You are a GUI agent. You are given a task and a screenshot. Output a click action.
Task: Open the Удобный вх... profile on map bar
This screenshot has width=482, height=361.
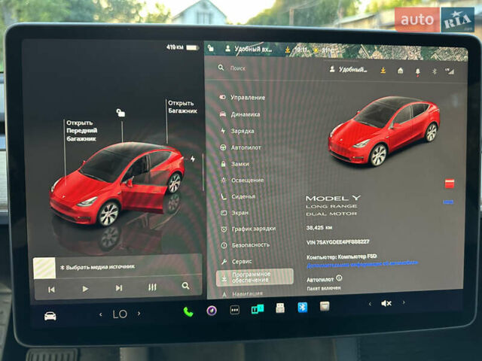pos(249,48)
